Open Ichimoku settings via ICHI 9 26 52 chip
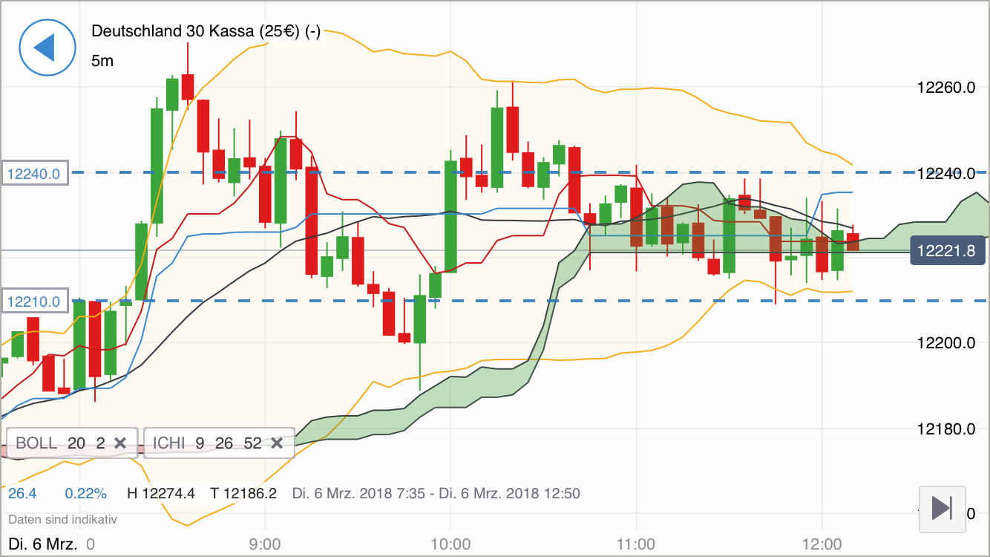Screen dimensions: 990x557 (208, 443)
